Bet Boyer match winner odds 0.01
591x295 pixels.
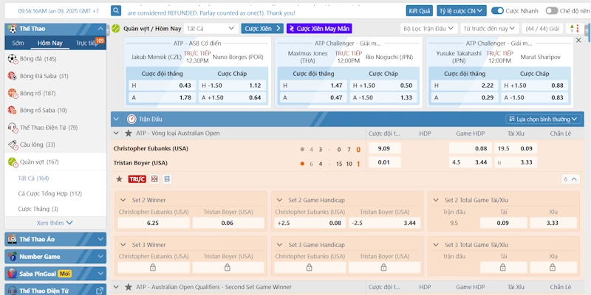[384, 162]
